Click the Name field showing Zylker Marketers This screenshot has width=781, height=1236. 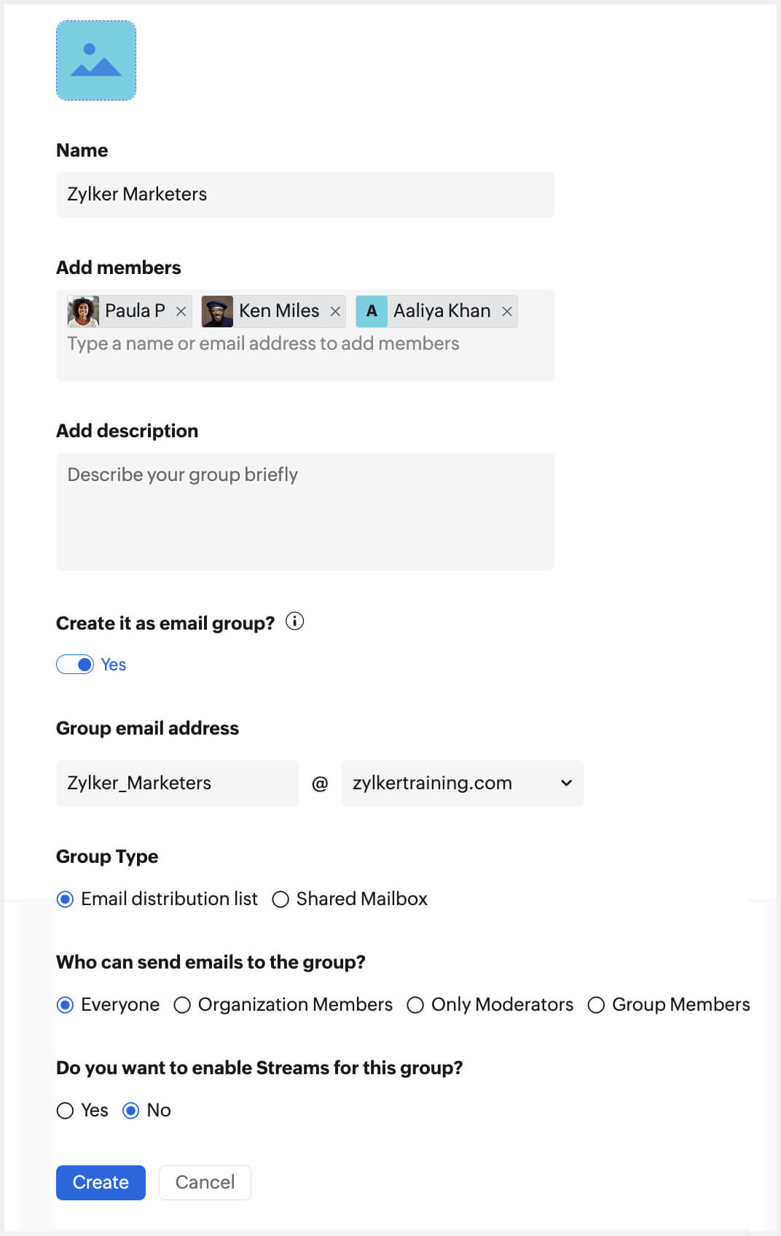point(305,194)
